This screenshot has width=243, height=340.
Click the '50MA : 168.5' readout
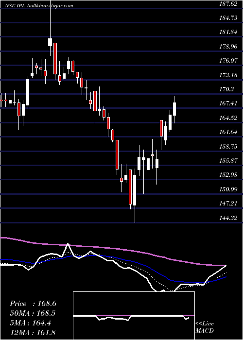(33, 313)
